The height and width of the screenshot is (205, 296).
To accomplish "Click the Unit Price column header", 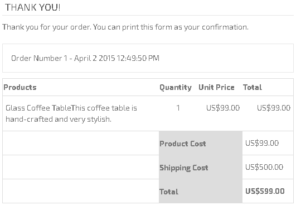I will 216,87.
